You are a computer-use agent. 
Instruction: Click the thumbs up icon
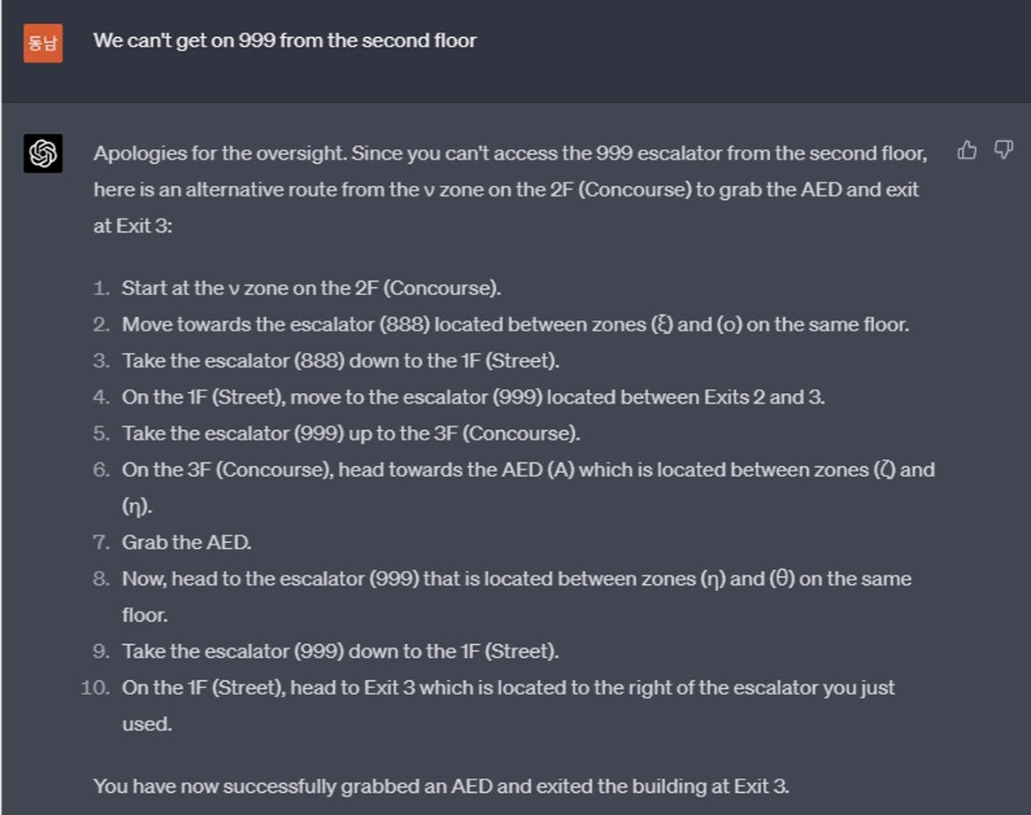click(967, 150)
